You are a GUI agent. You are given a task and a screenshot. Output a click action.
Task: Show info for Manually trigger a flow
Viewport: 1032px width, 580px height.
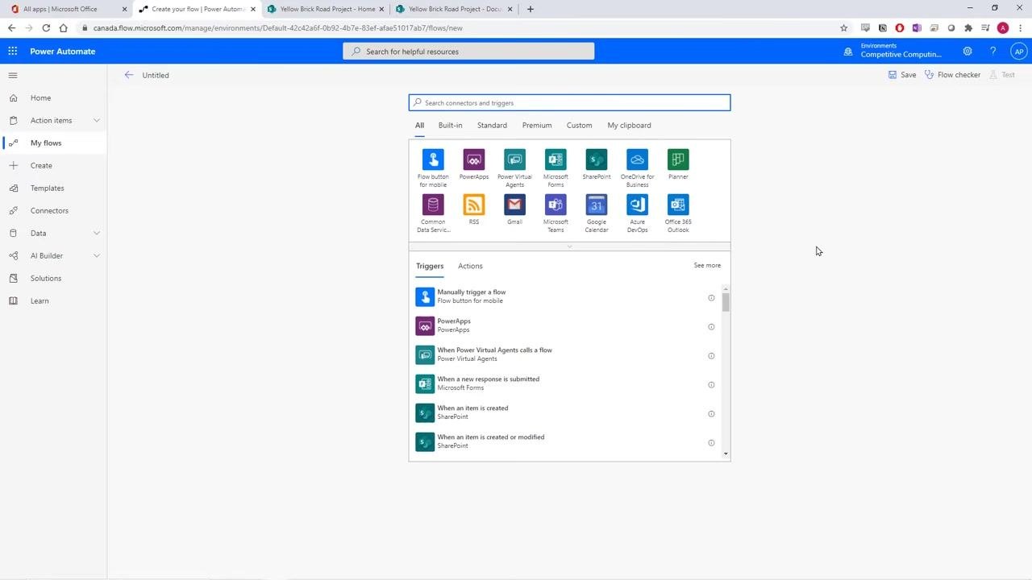(x=711, y=297)
